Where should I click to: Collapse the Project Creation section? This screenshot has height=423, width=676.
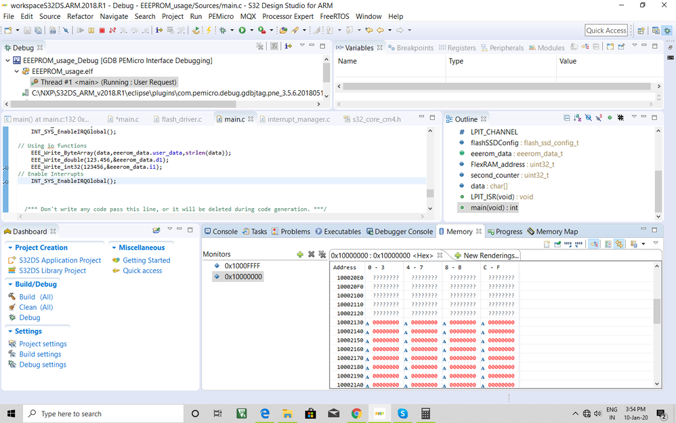click(x=9, y=248)
